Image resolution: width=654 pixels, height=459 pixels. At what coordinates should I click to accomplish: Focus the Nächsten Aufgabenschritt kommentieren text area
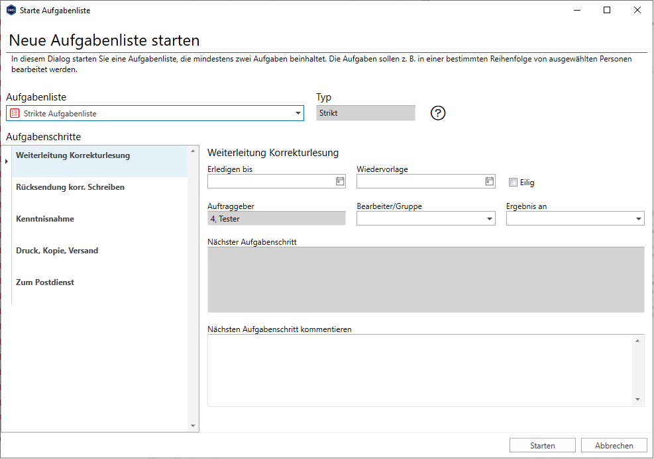[420, 370]
